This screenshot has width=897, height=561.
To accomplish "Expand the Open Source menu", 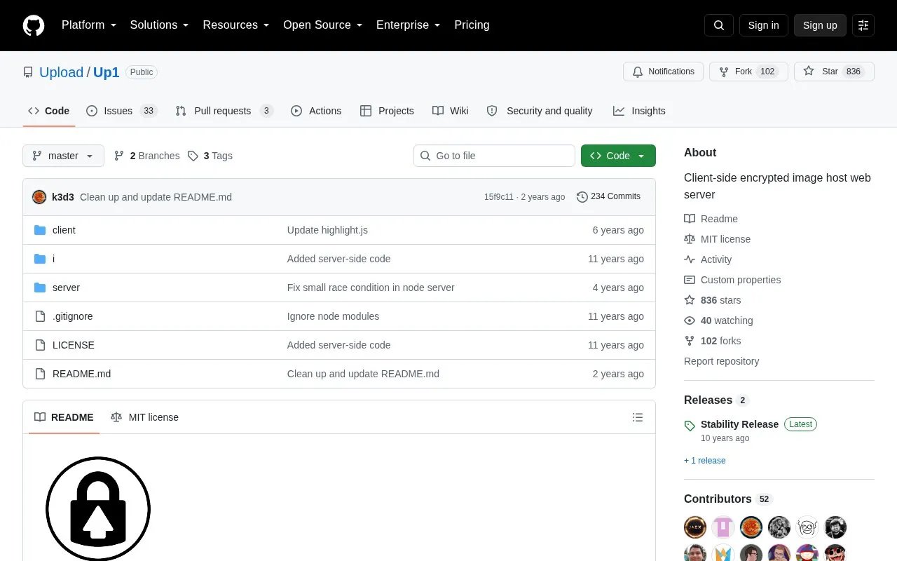I will [x=323, y=25].
